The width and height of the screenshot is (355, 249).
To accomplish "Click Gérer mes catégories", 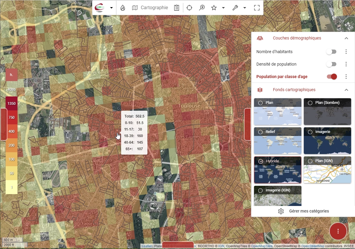I will tap(309, 211).
